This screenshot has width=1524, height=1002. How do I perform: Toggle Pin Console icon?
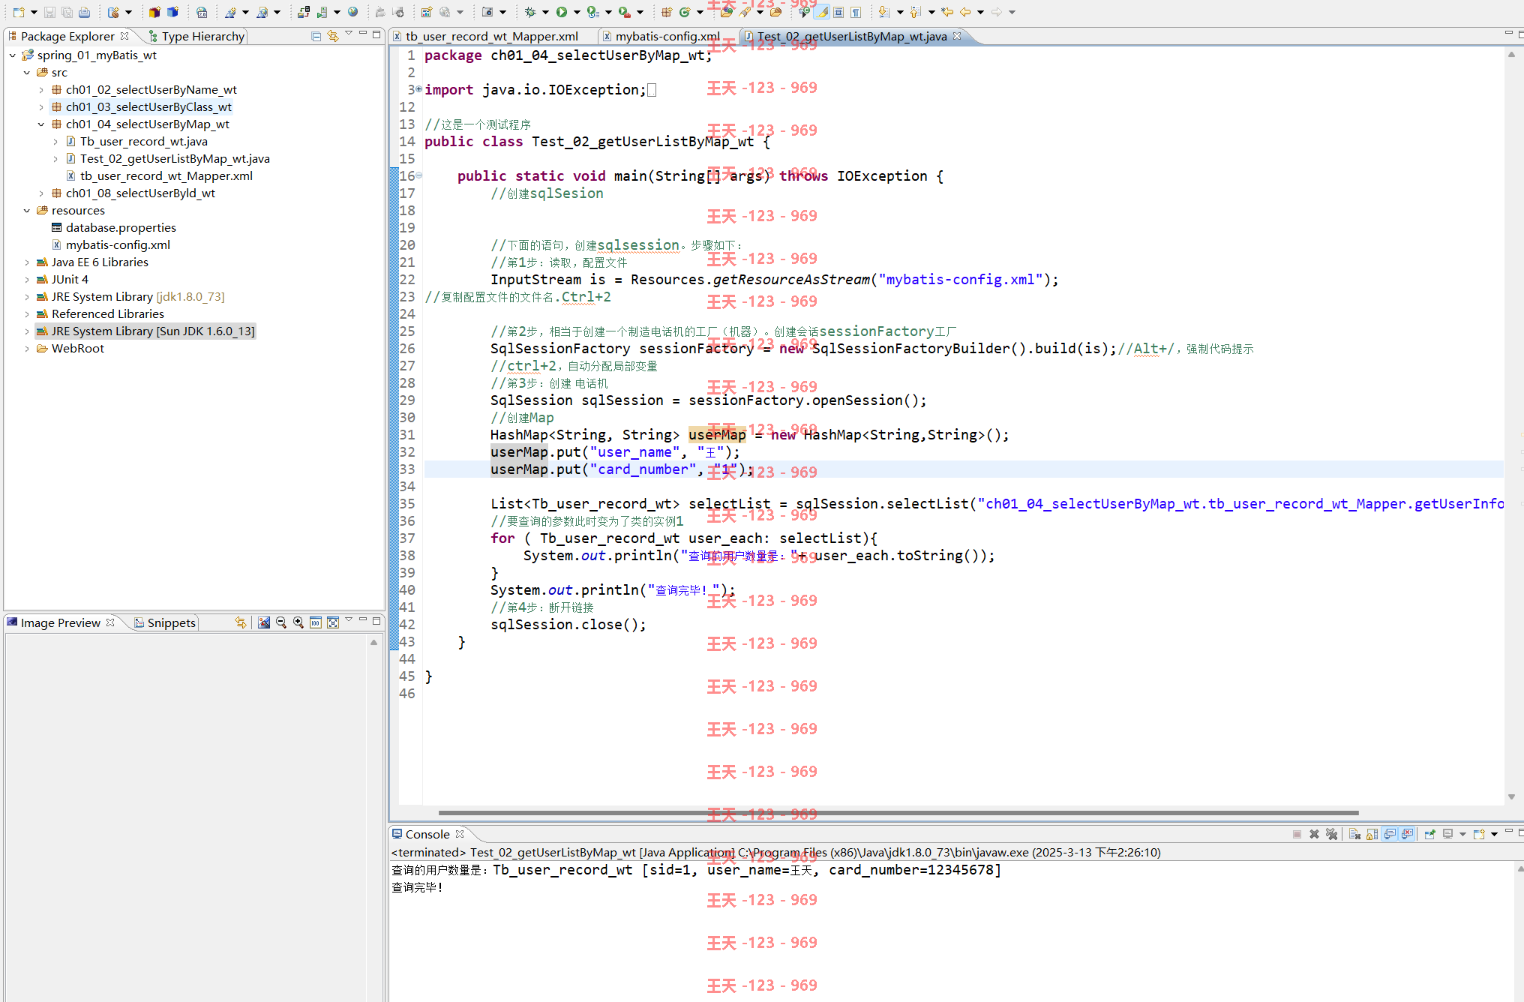click(1429, 834)
